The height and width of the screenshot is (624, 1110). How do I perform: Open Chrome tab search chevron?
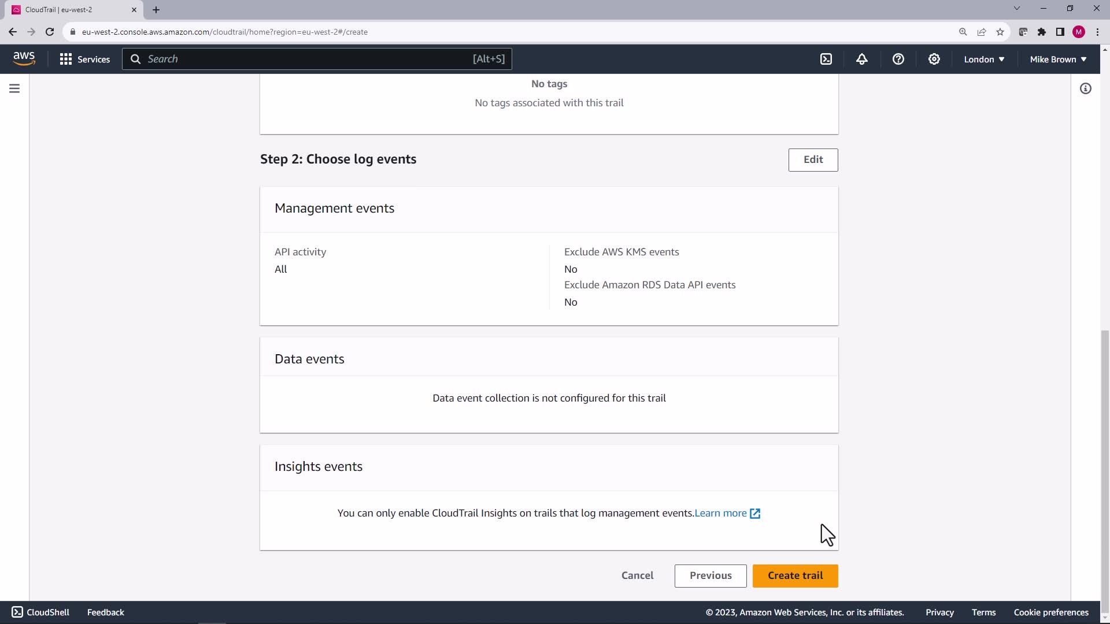click(x=1016, y=9)
